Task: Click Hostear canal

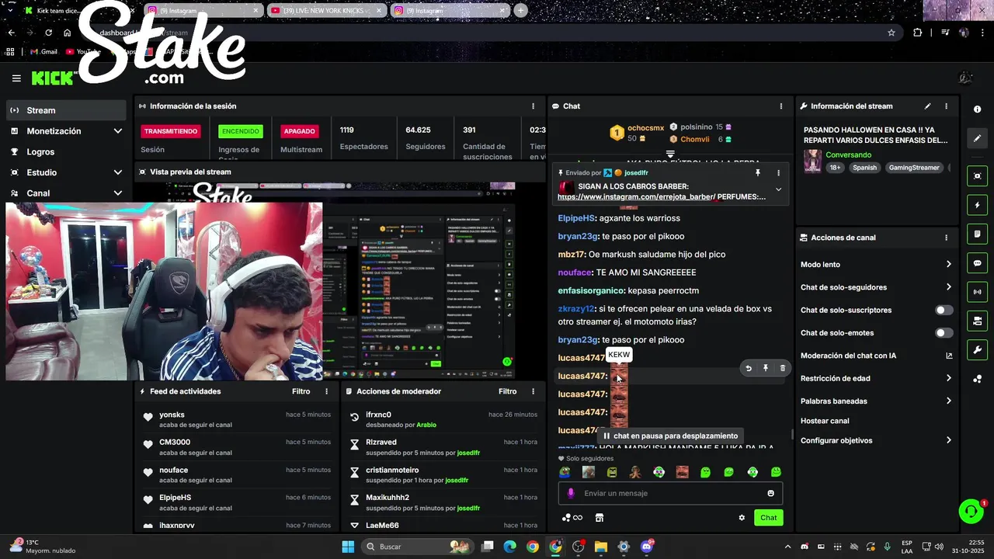Action: pos(825,421)
